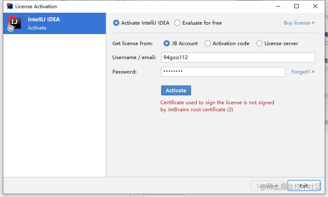The image size is (328, 197).
Task: Click the IntelliJ IDEA IJ product logo
Action: (14, 23)
